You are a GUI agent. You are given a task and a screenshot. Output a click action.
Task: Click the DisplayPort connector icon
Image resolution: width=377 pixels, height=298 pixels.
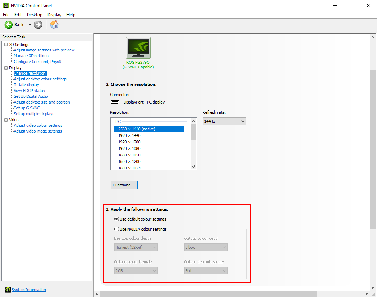pyautogui.click(x=115, y=102)
